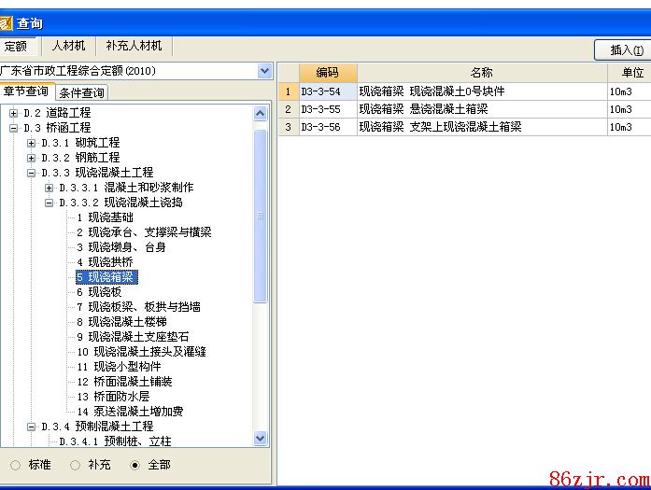Expand the D.3.1 砌筑工程 node
Image resolution: width=651 pixels, height=490 pixels.
click(x=32, y=143)
